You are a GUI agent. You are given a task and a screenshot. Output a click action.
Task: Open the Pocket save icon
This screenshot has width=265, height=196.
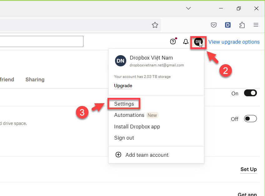pos(214,25)
